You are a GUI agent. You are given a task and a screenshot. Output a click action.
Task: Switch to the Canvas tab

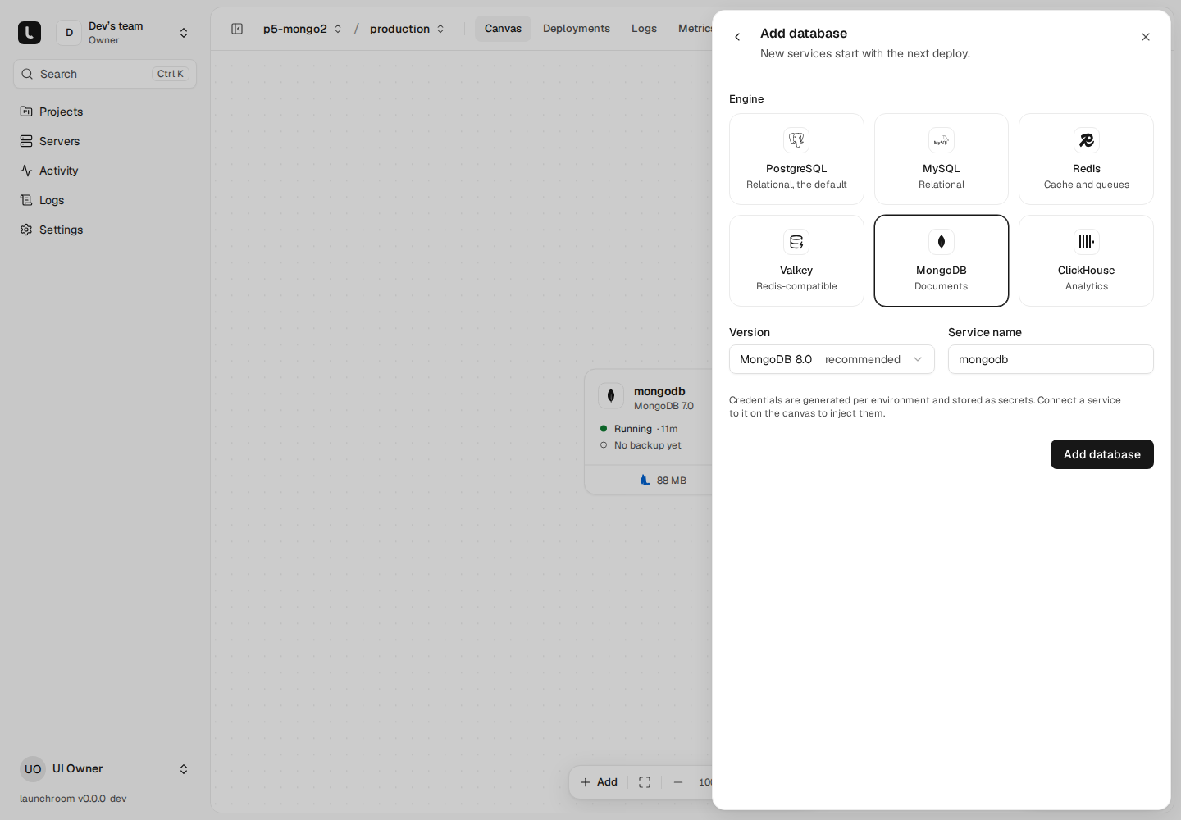[x=503, y=29]
